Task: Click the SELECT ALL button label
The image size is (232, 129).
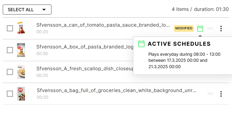Action: click(21, 10)
